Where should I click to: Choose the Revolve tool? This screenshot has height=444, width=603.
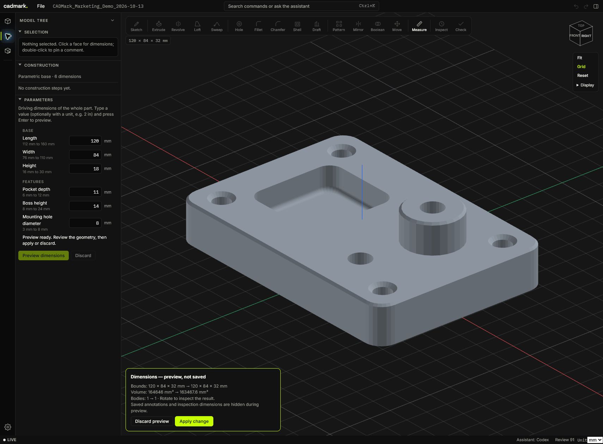pyautogui.click(x=178, y=26)
